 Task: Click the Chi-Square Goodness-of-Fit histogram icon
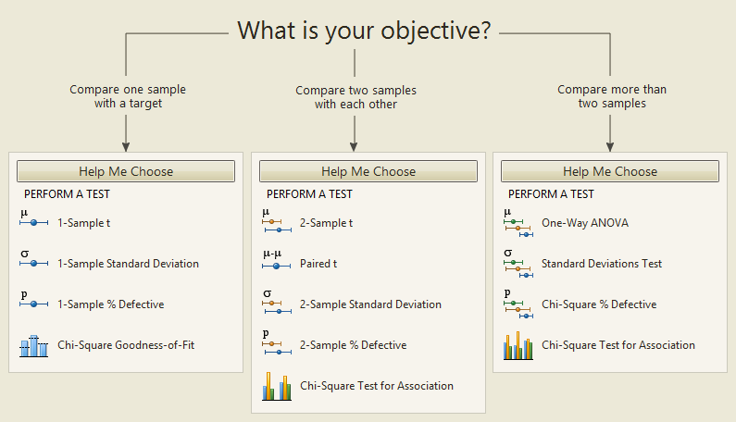pyautogui.click(x=34, y=346)
